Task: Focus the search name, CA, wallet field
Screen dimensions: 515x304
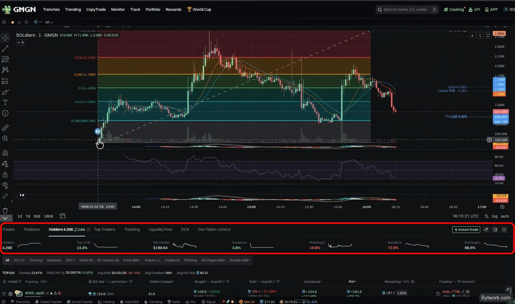Action: point(407,9)
